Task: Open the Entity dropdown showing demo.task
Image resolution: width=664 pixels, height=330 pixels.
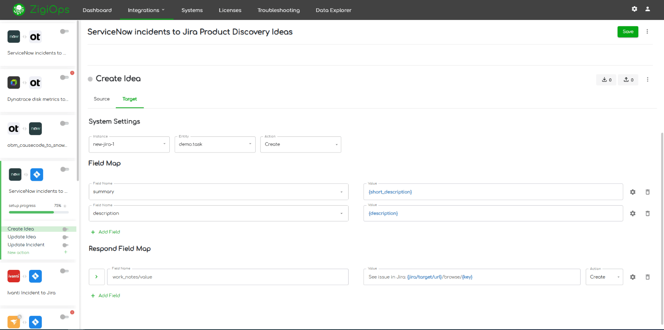Action: coord(215,144)
